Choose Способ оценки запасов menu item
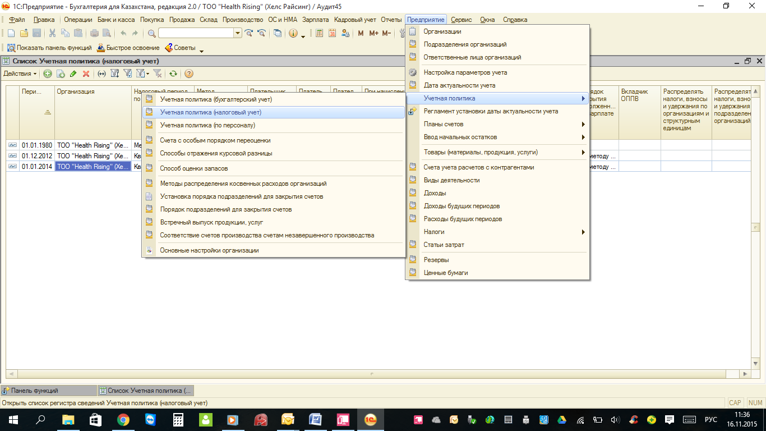Image resolution: width=766 pixels, height=431 pixels. coord(274,168)
